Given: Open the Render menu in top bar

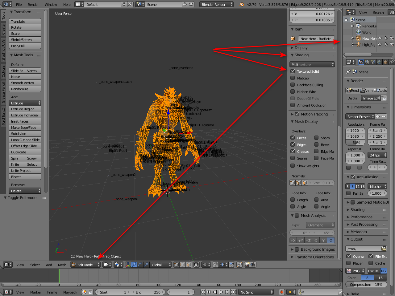Looking at the screenshot, I should point(33,5).
